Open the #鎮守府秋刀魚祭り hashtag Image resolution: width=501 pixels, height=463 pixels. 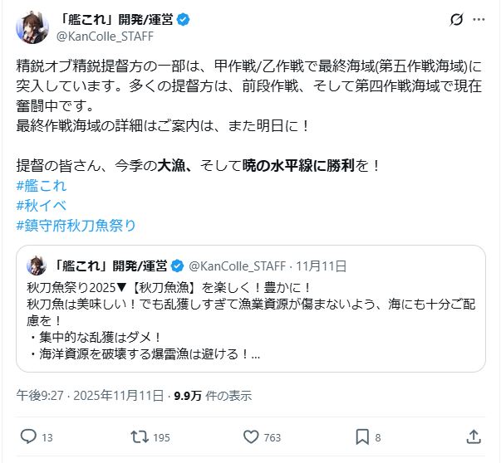click(x=75, y=225)
